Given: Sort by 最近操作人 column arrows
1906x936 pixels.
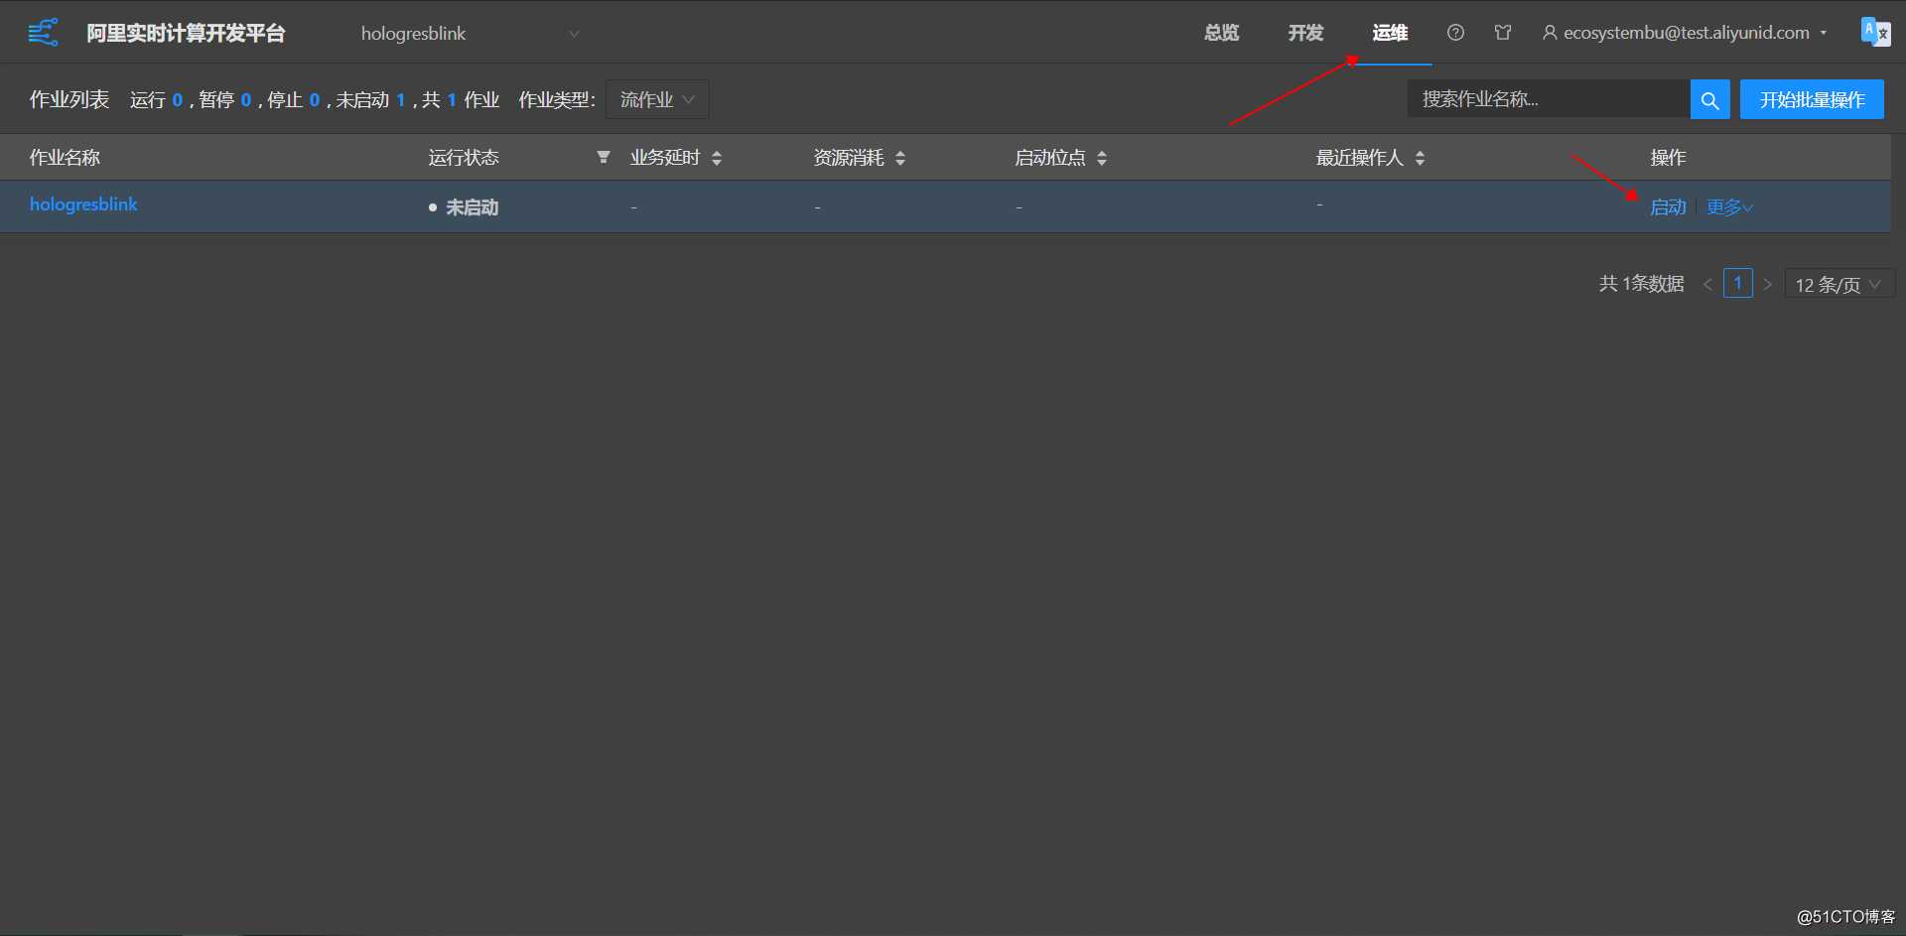Looking at the screenshot, I should pyautogui.click(x=1420, y=158).
